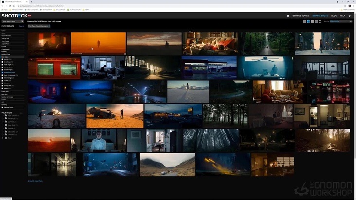Check the Dutch angle filter
The height and width of the screenshot is (200, 356).
[3, 70]
